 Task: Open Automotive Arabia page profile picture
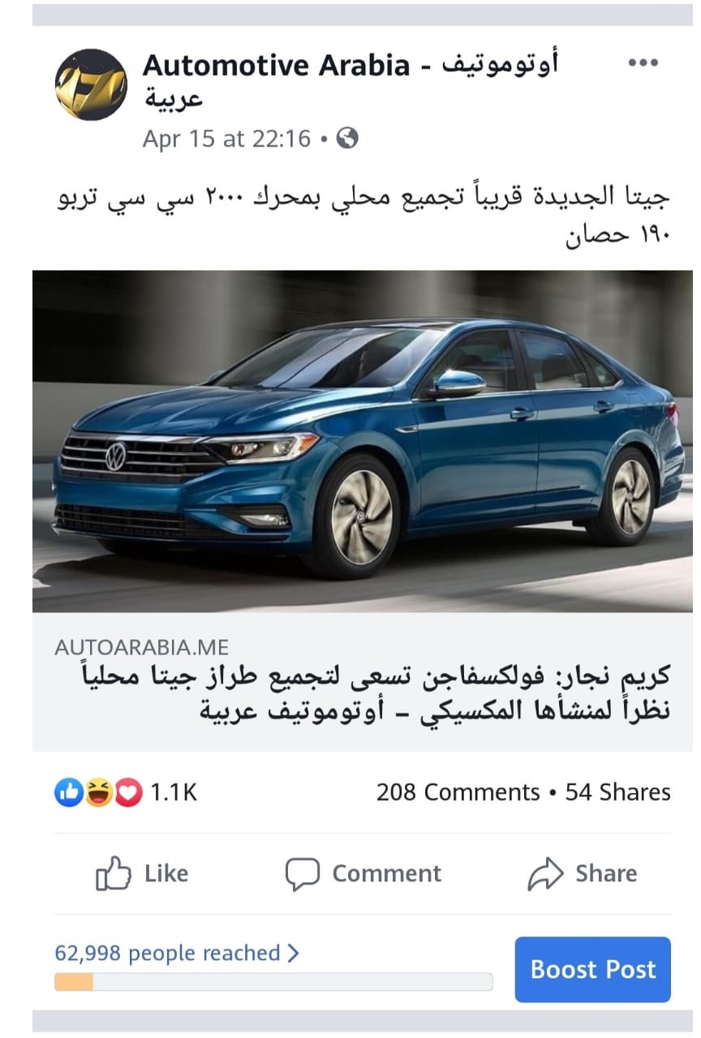click(x=91, y=85)
